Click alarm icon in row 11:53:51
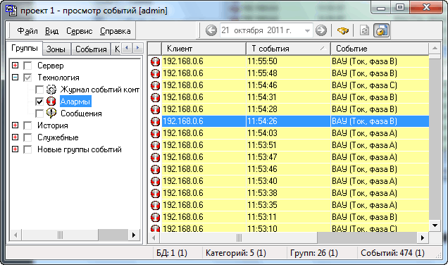The width and height of the screenshot is (448, 265). coord(155,145)
